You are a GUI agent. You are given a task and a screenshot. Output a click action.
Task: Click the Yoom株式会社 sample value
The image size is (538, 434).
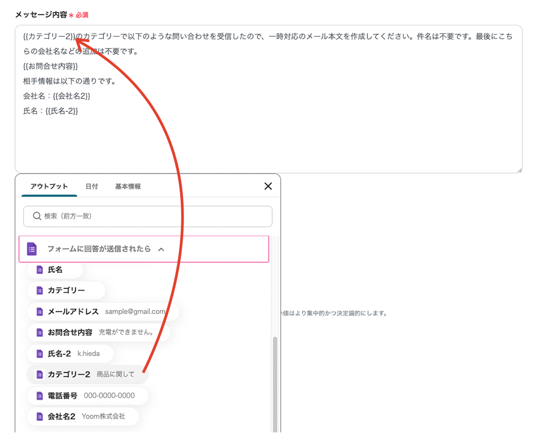pyautogui.click(x=103, y=416)
